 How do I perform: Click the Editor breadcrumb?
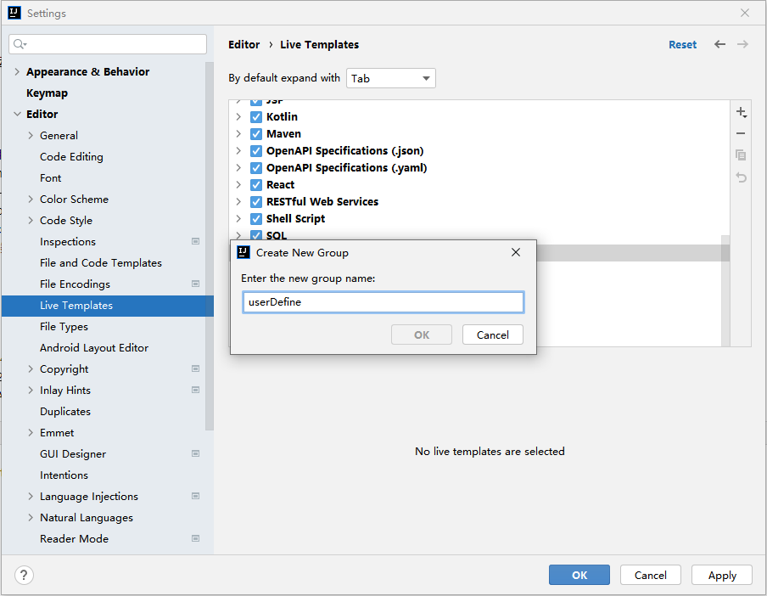244,44
